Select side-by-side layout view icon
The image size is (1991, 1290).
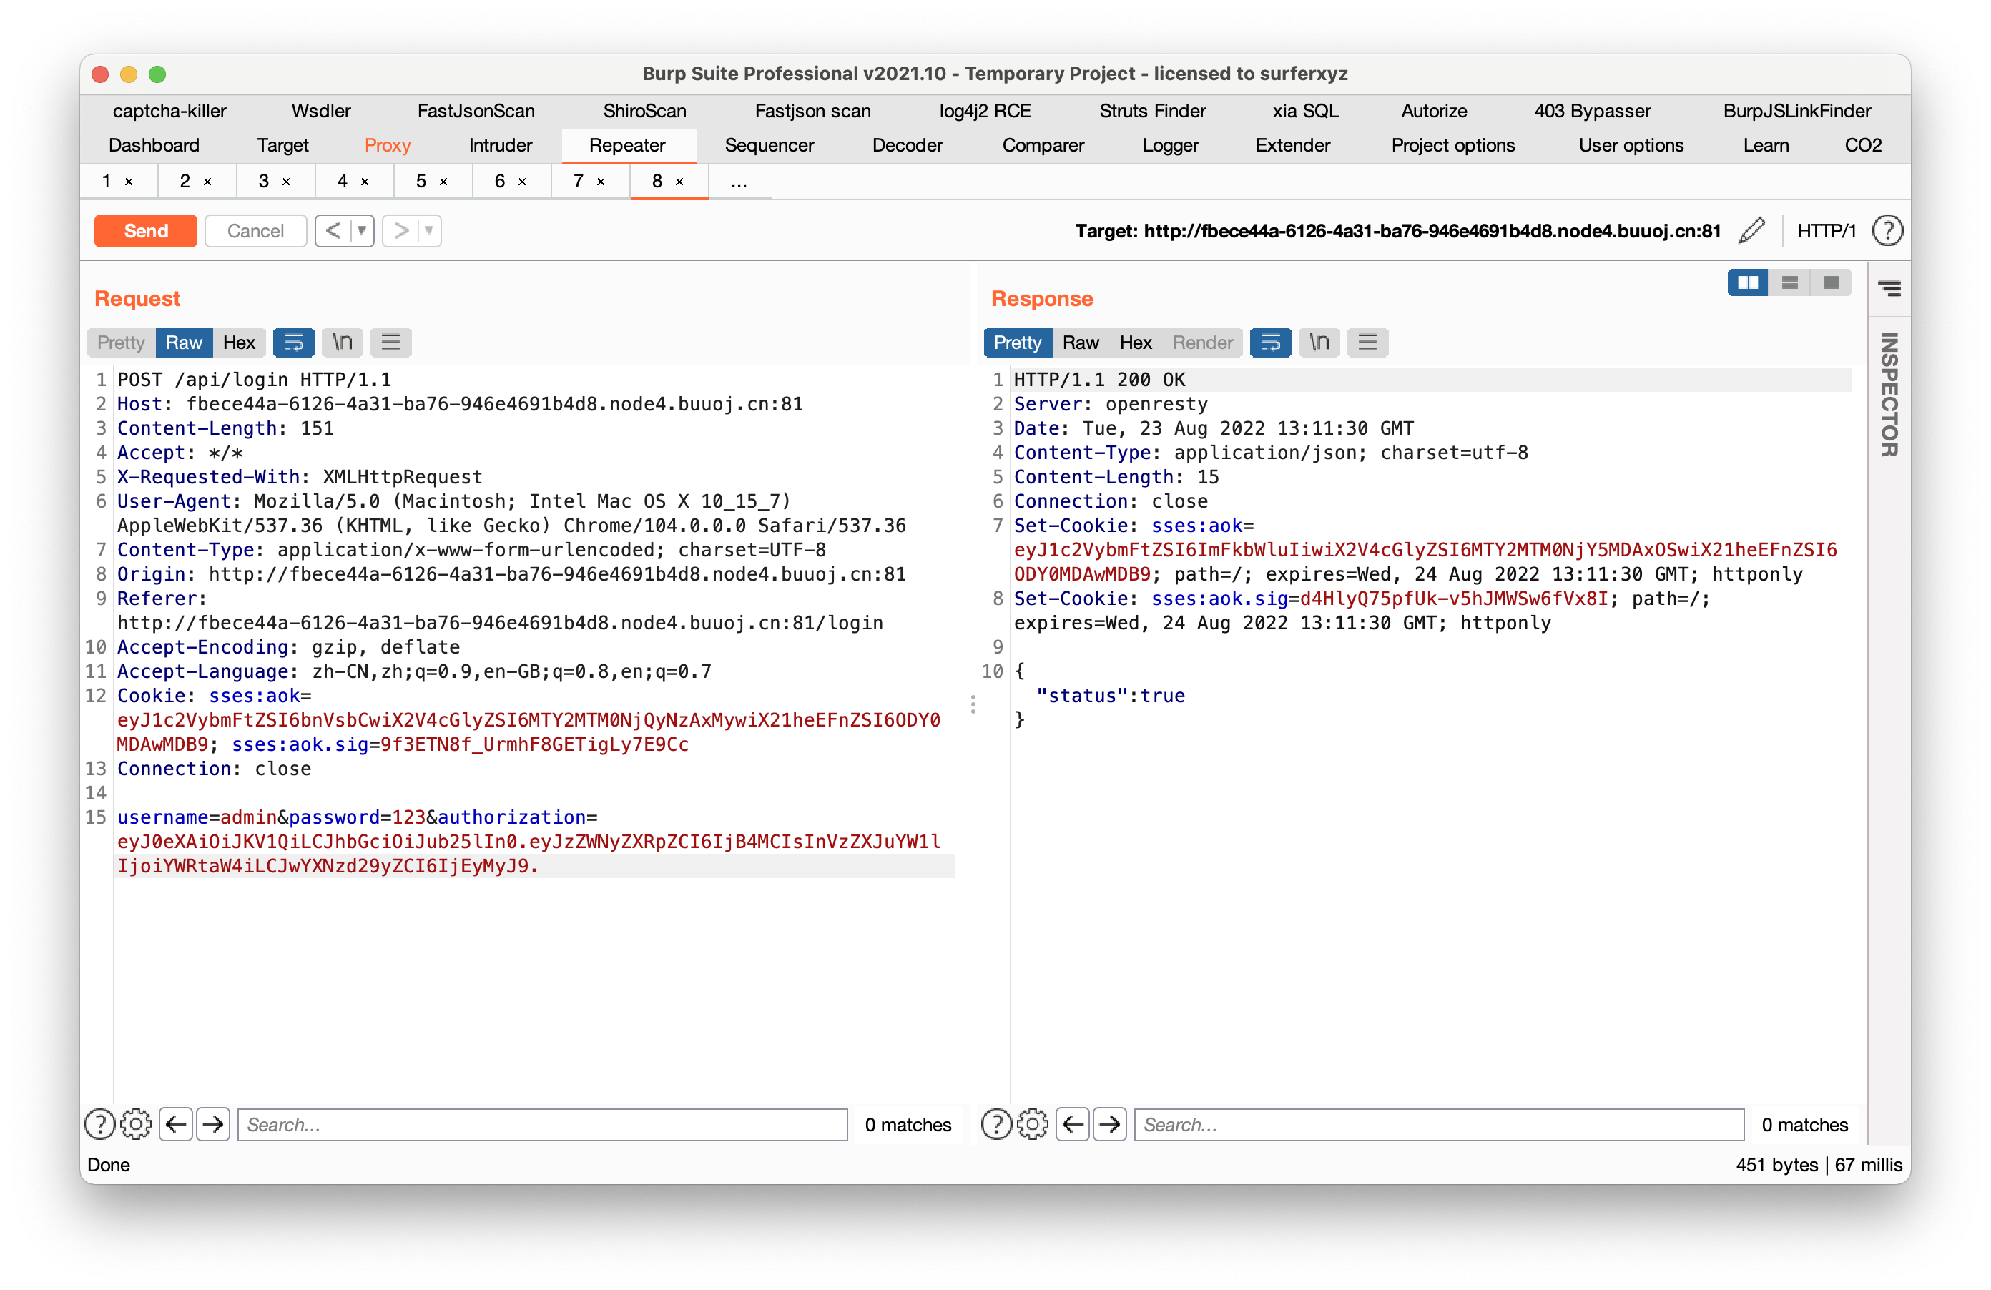[1748, 282]
